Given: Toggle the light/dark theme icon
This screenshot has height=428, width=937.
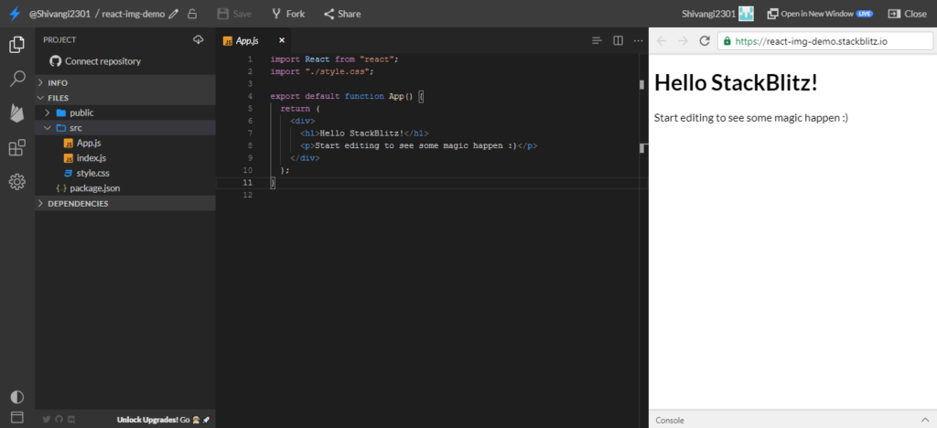Looking at the screenshot, I should [17, 397].
